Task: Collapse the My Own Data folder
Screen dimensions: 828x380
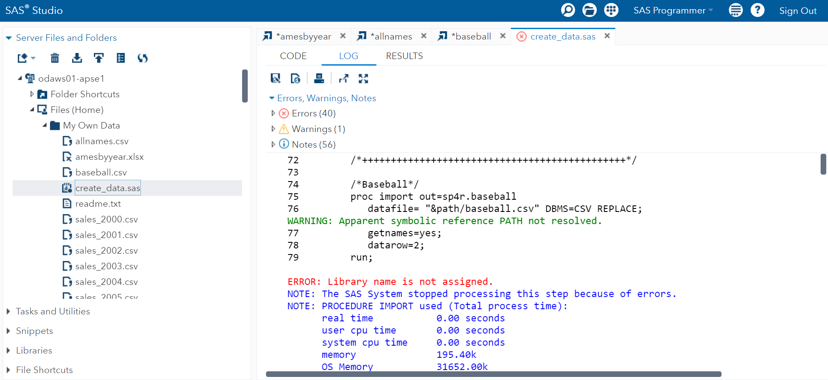Action: click(45, 126)
